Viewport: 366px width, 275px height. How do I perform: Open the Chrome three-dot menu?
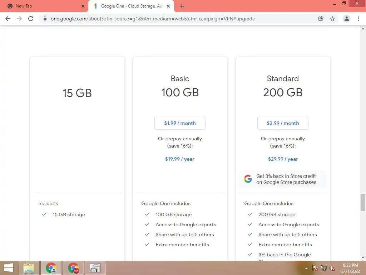point(358,19)
